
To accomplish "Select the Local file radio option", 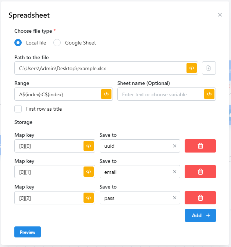I will tap(18, 43).
